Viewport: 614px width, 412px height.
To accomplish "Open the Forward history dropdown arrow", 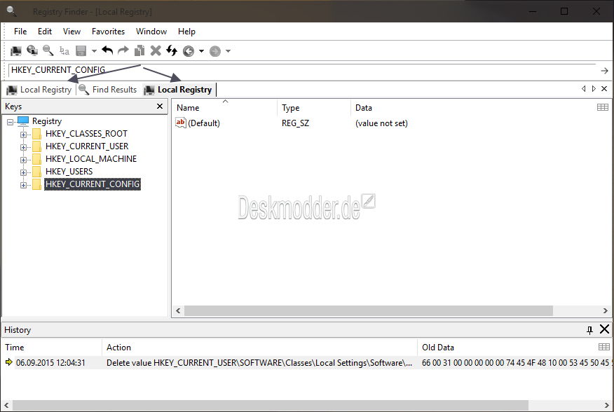I will [228, 51].
